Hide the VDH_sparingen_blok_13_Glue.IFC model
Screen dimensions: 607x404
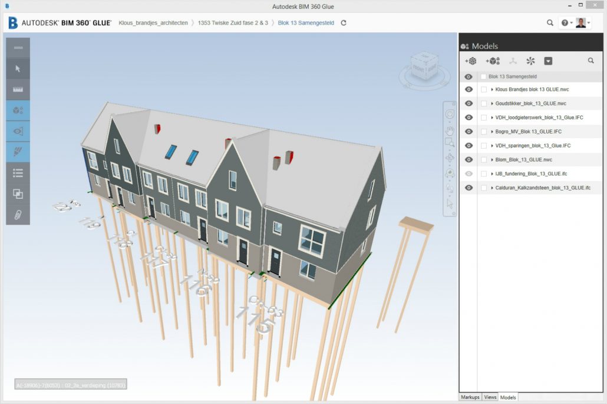click(469, 146)
